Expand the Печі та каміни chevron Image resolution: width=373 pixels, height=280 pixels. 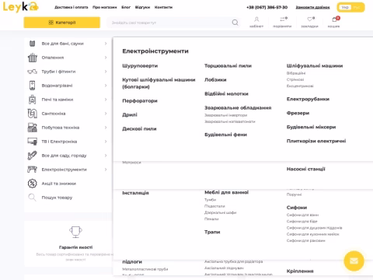pos(106,100)
